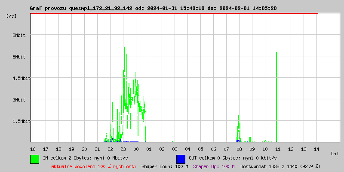Click the 6Mbit y-axis label

(x=19, y=57)
